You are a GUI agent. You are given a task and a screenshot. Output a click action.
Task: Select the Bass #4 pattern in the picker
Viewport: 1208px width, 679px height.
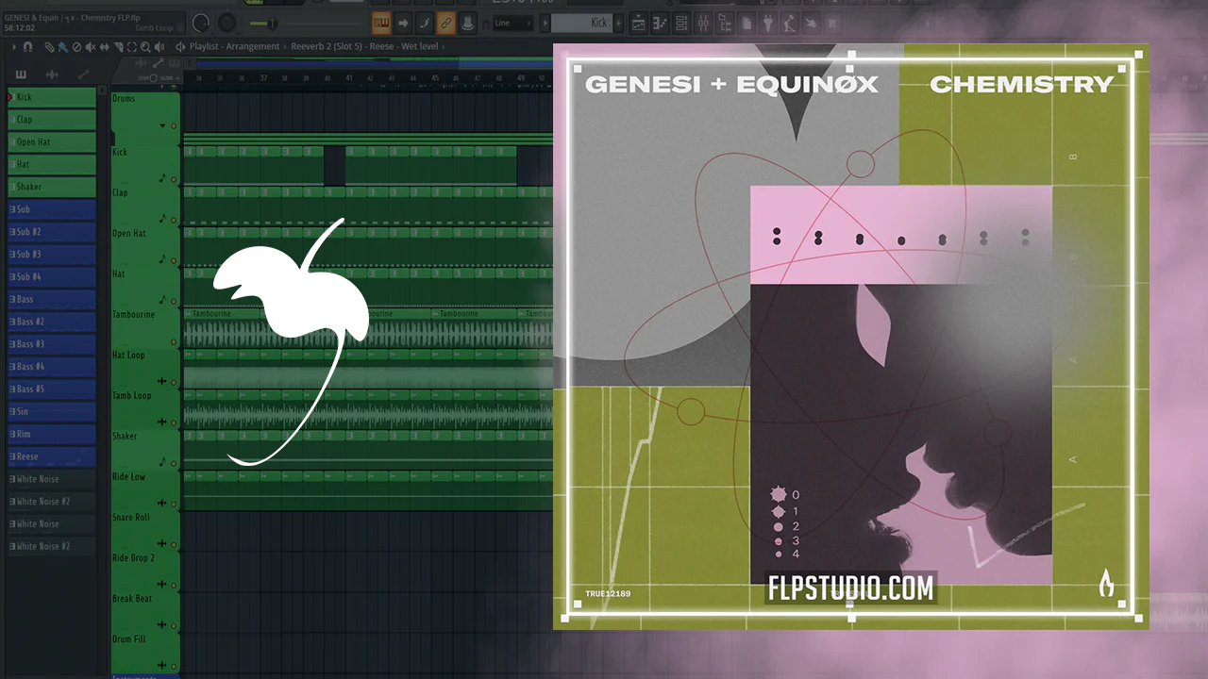pyautogui.click(x=52, y=367)
